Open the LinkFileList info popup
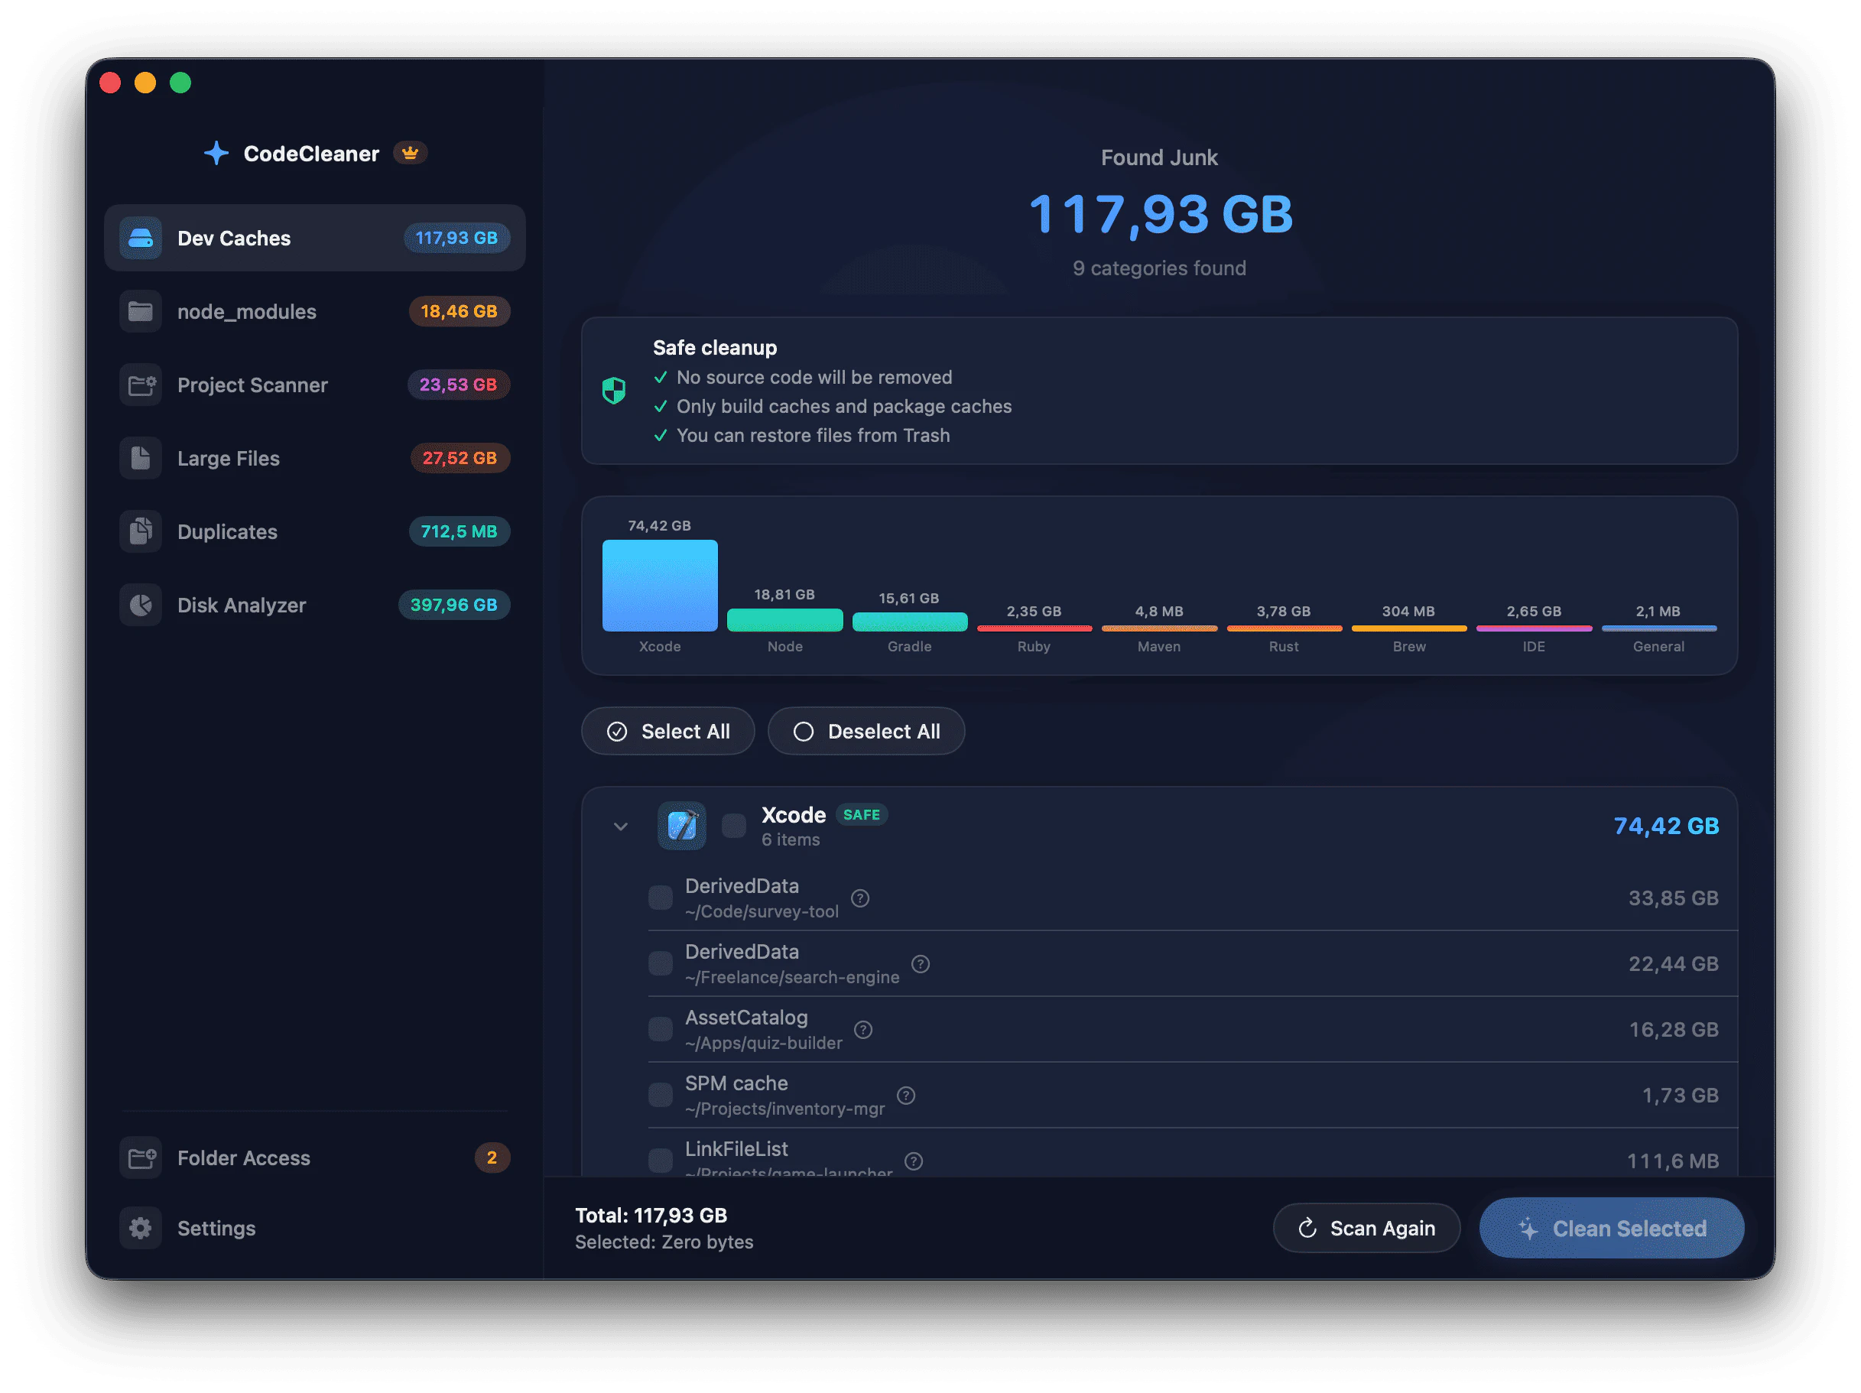Image resolution: width=1861 pixels, height=1393 pixels. coord(914,1161)
